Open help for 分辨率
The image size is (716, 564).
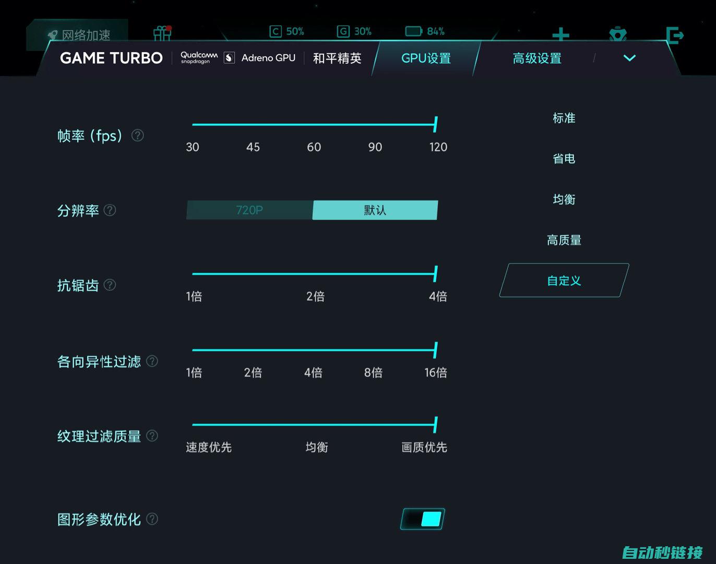coord(110,210)
